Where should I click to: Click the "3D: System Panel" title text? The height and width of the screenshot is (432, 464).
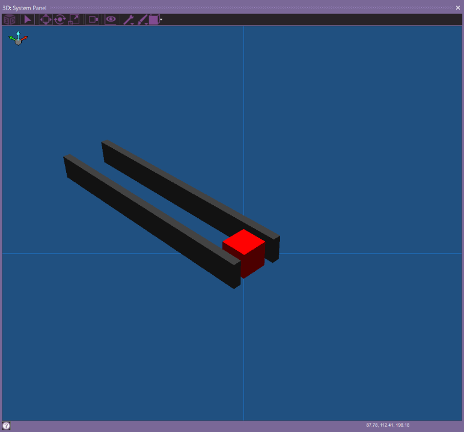(25, 8)
